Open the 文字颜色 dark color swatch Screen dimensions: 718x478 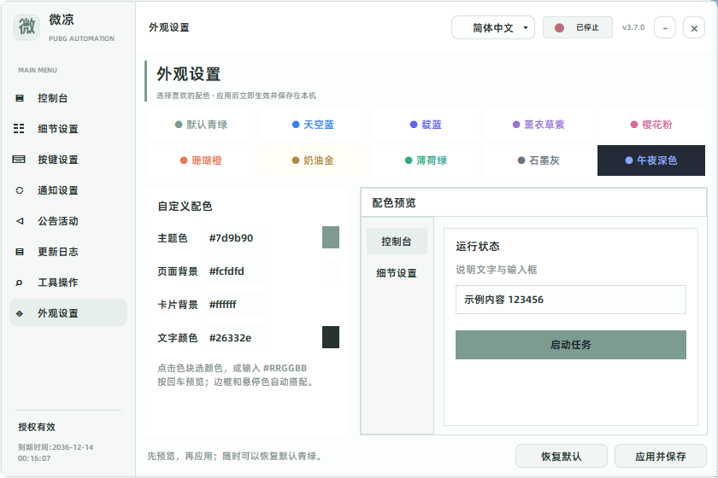click(x=331, y=337)
